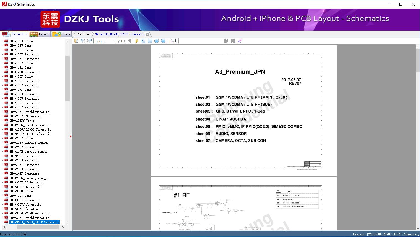Open SM-A125F Tshoo file

tap(21, 76)
